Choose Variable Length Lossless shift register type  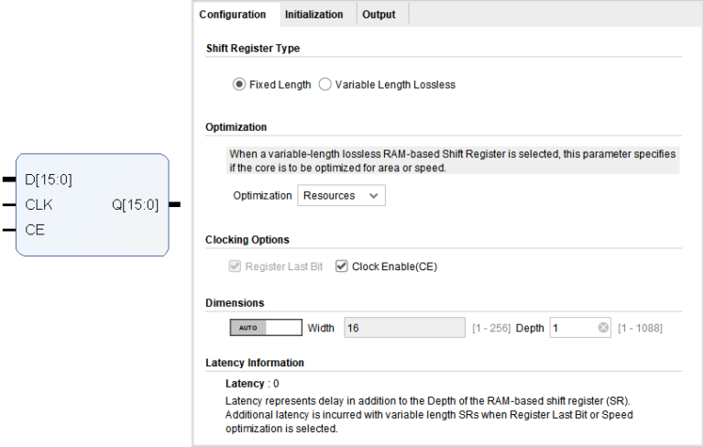click(x=325, y=84)
